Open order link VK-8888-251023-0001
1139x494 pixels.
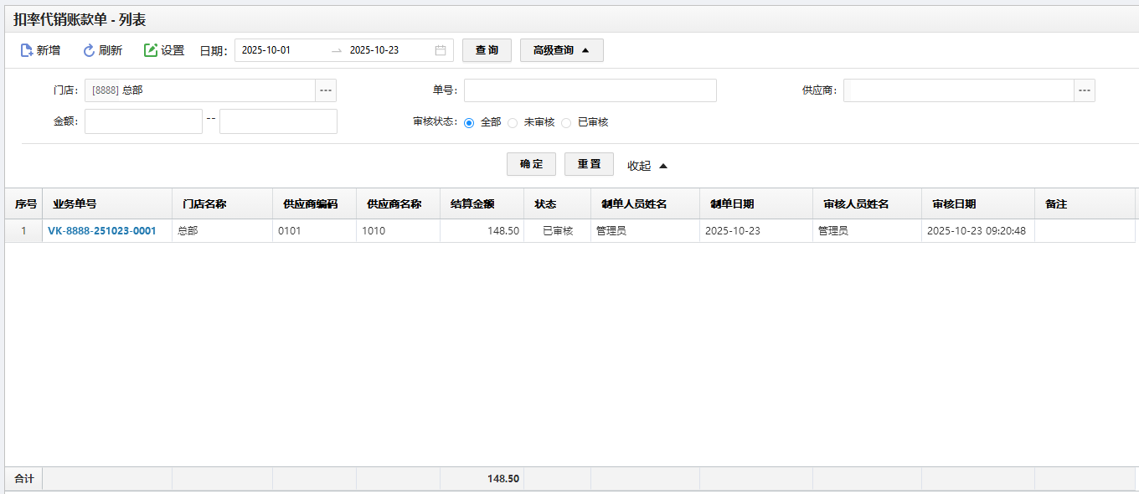[102, 231]
